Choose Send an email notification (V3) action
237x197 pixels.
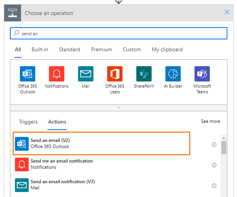pyautogui.click(x=101, y=185)
